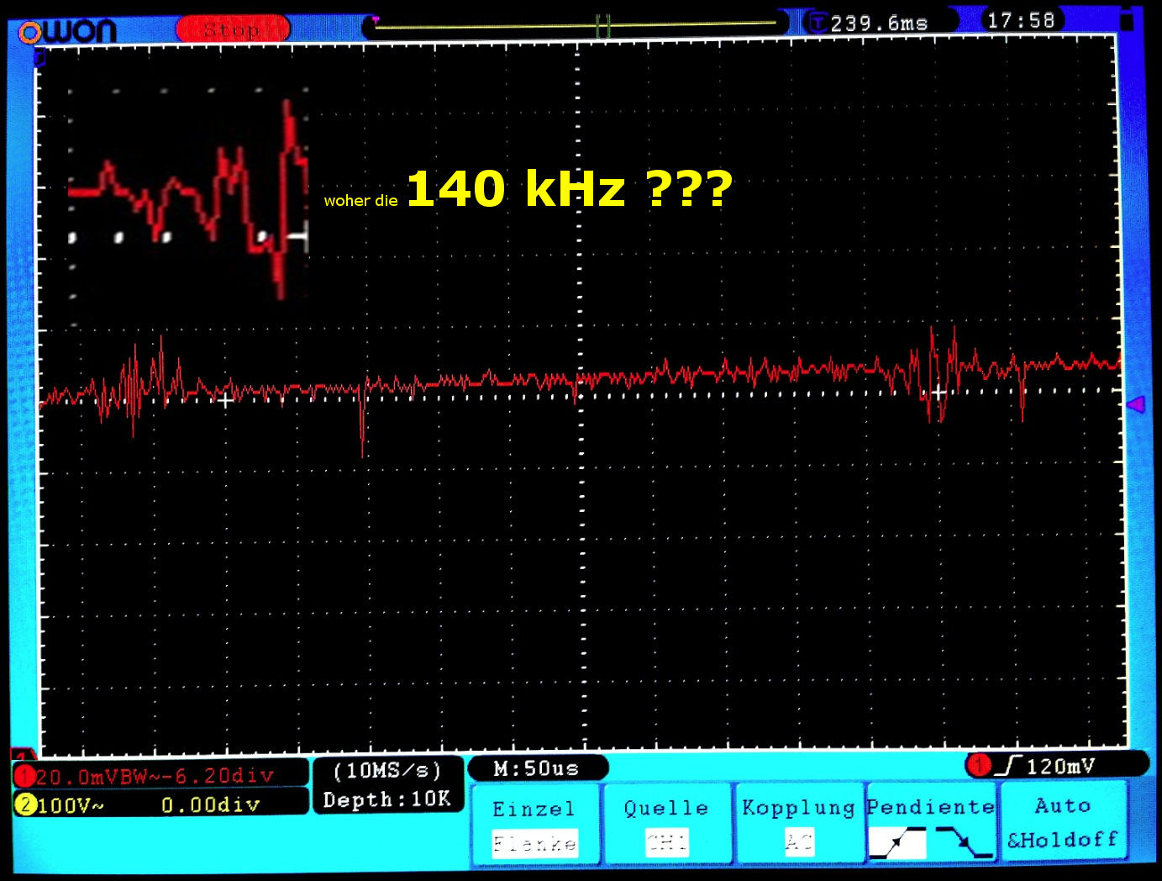Image resolution: width=1162 pixels, height=881 pixels.
Task: Toggle the red Stop run state indicator
Action: point(233,30)
